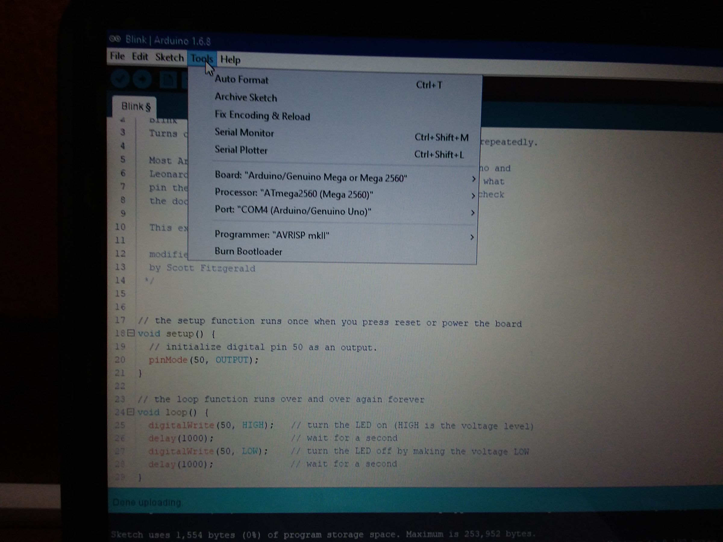Viewport: 723px width, 542px height.
Task: Click the New sketch toolbar icon
Action: coord(167,79)
